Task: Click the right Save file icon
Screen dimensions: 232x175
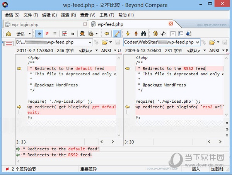Action: coord(225,42)
